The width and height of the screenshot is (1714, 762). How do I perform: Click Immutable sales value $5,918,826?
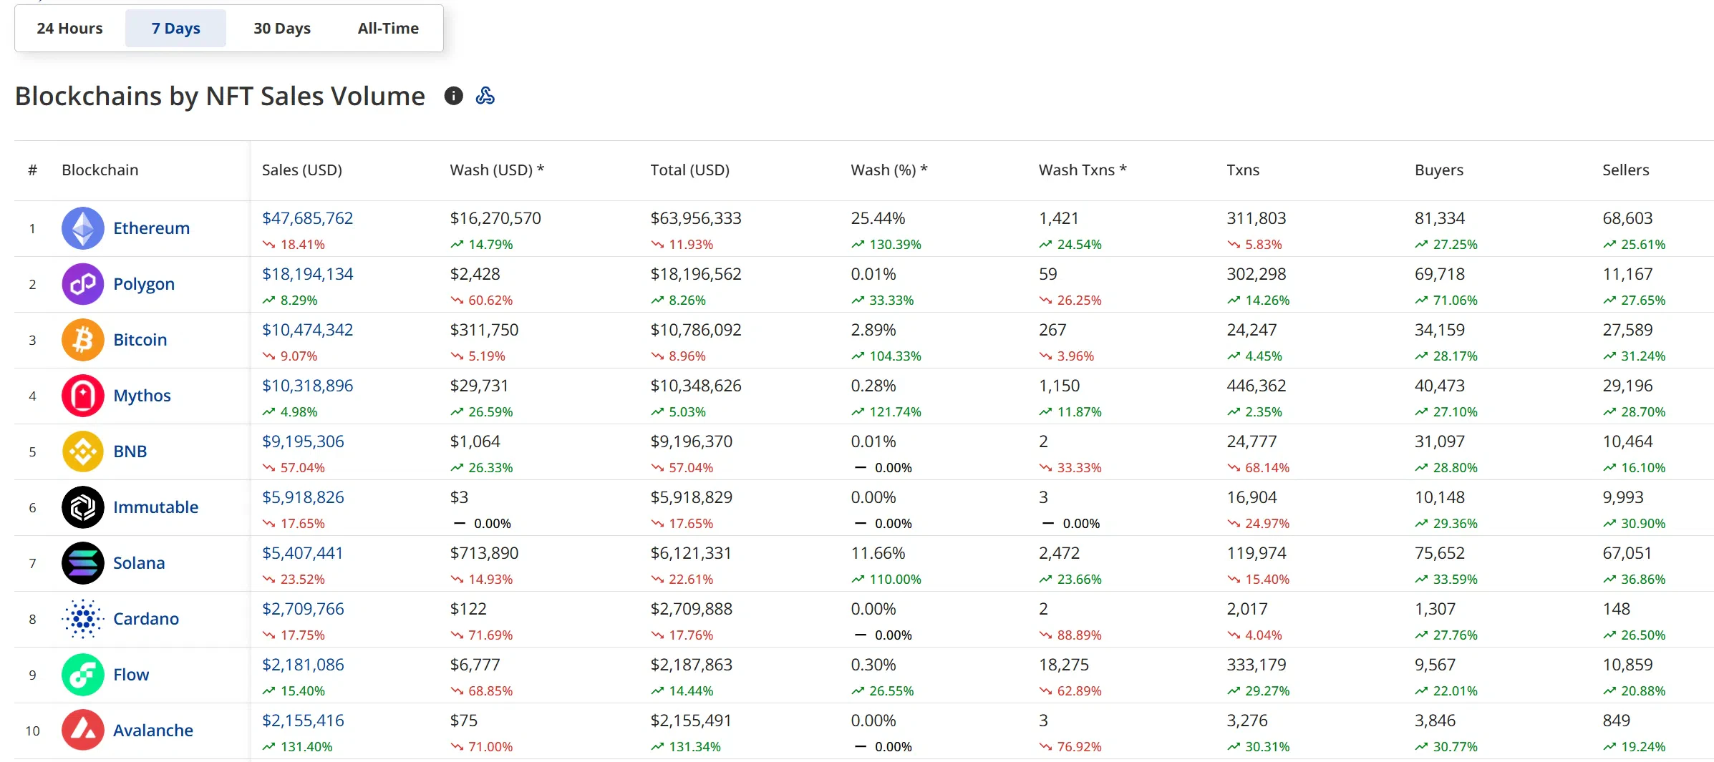303,497
